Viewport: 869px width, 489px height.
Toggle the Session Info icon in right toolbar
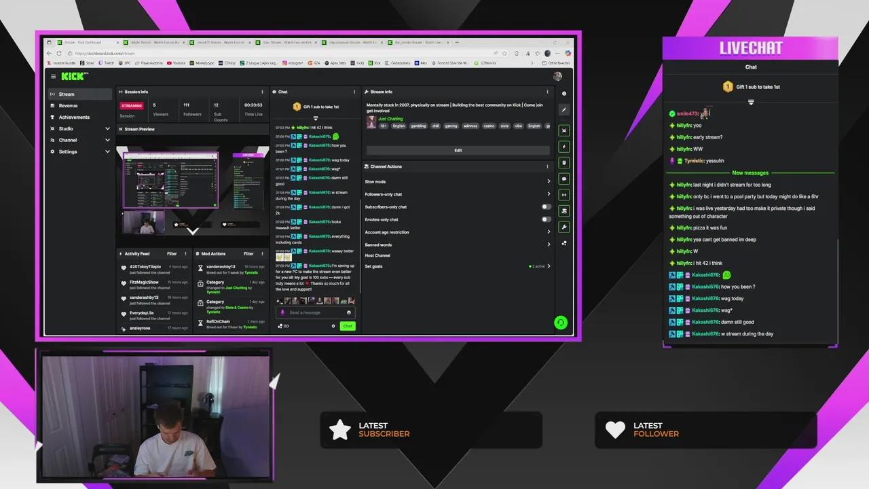(x=564, y=195)
